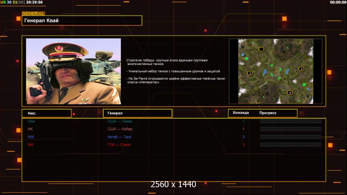347x195 pixels.
Task: Click the "ГЛА — Стелс" general entry
Action: [119, 145]
